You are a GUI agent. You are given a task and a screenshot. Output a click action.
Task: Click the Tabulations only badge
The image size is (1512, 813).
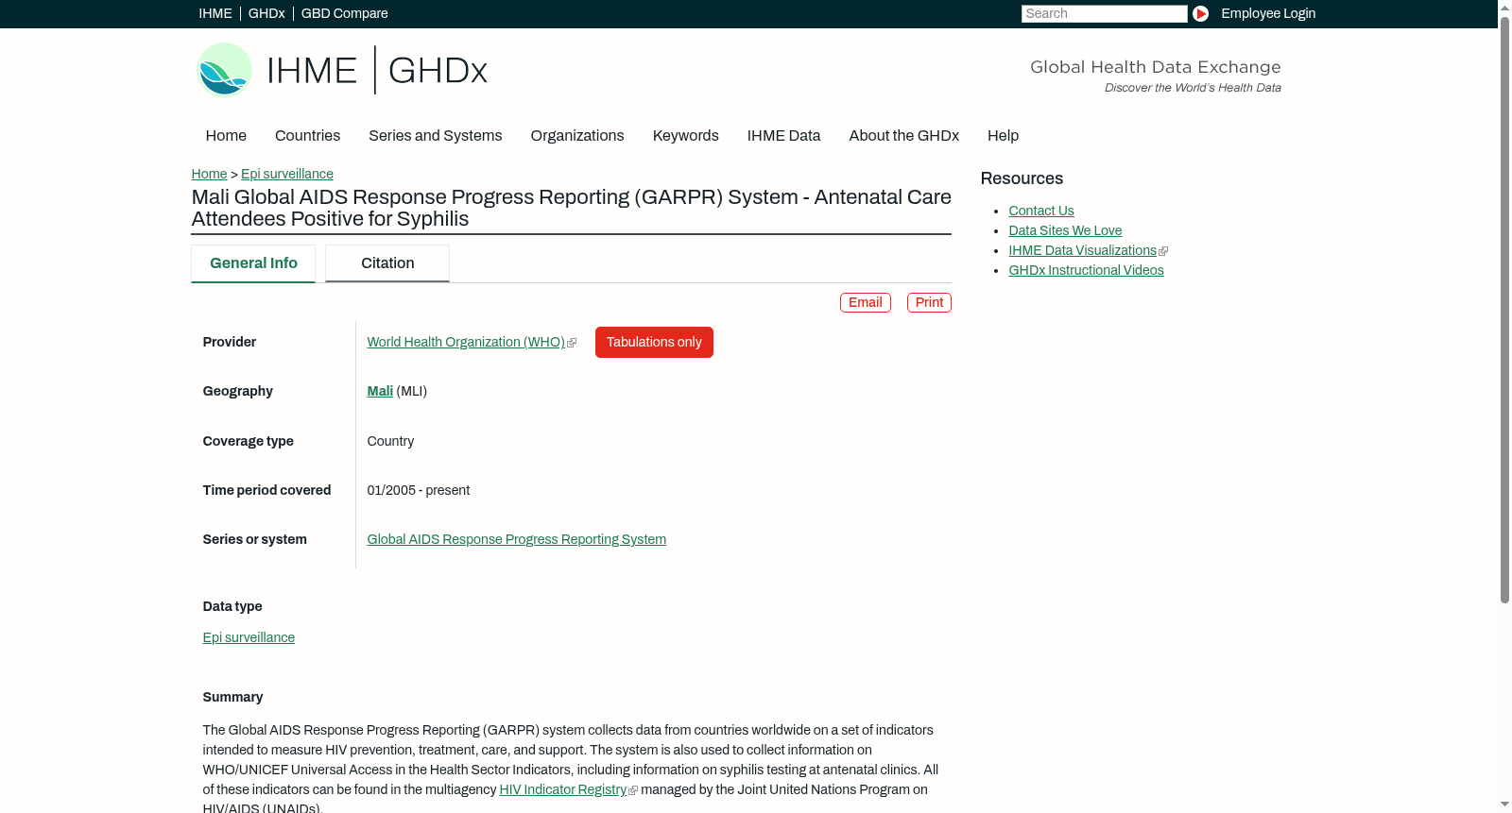click(654, 342)
